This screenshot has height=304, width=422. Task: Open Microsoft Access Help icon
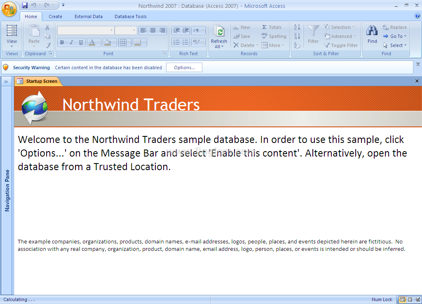pyautogui.click(x=417, y=16)
